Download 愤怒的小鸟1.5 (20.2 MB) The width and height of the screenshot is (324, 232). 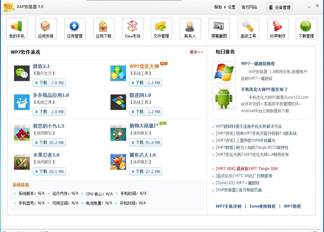49,143
